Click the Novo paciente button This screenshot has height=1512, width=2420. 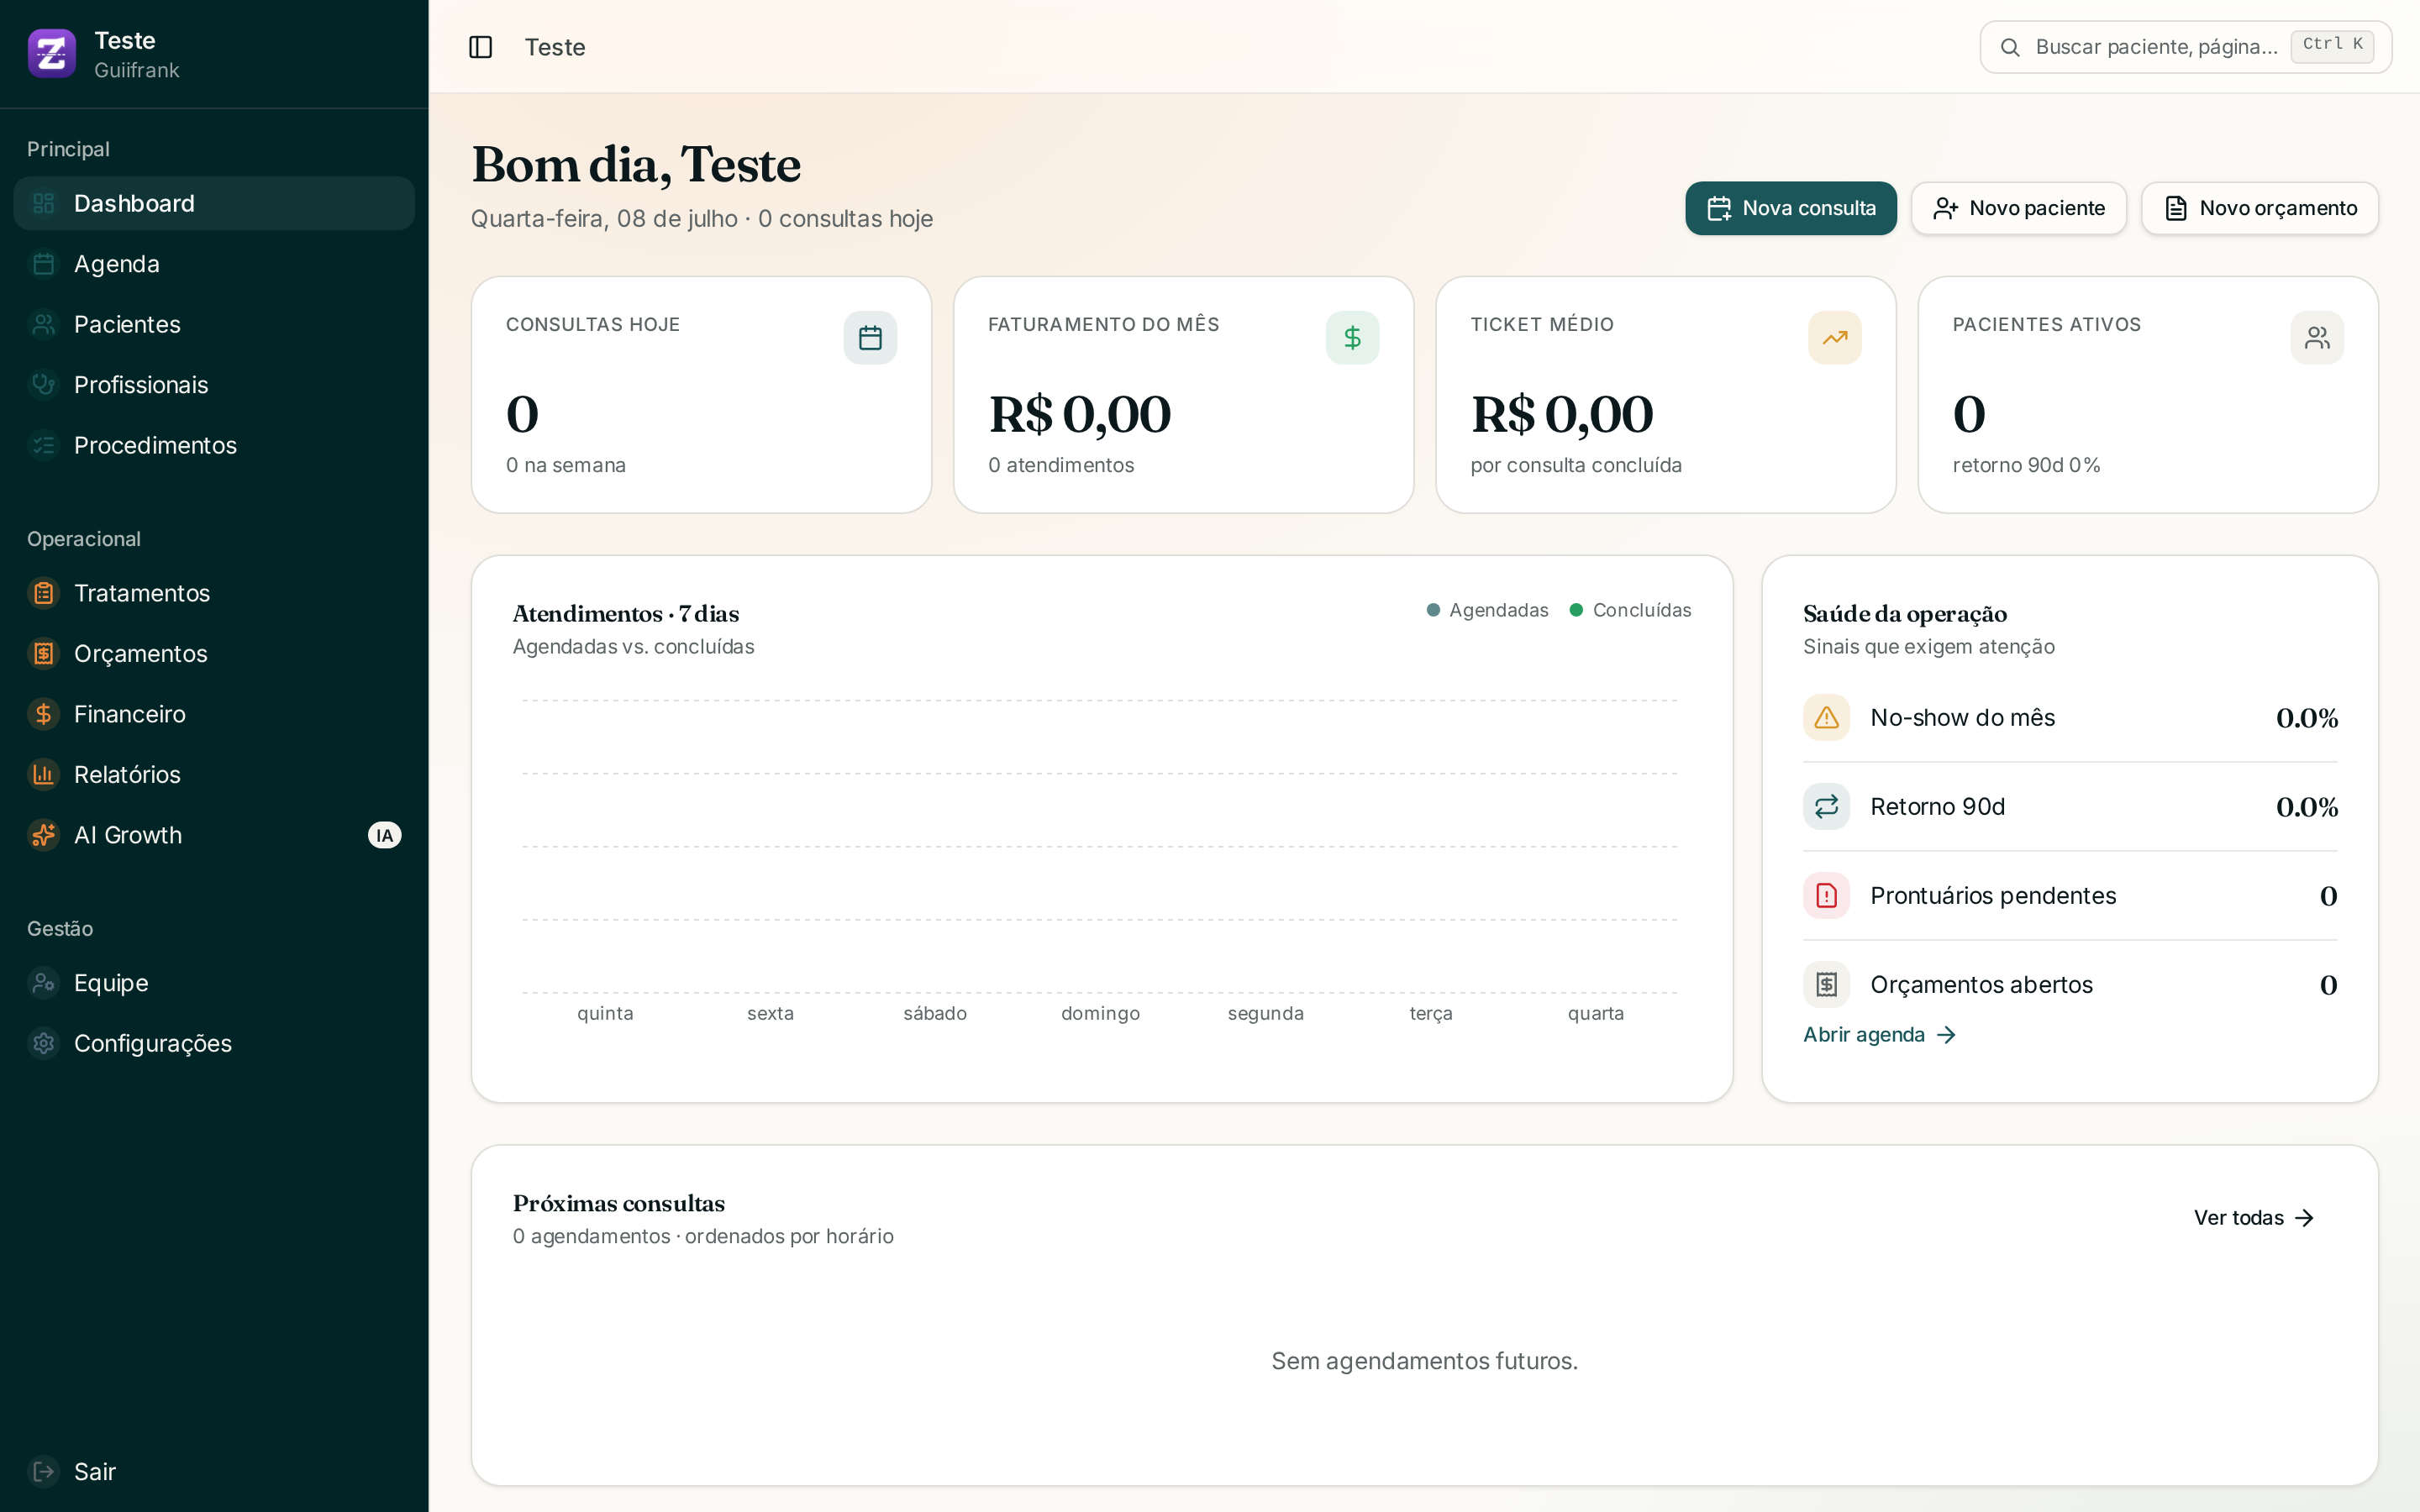coord(2018,208)
